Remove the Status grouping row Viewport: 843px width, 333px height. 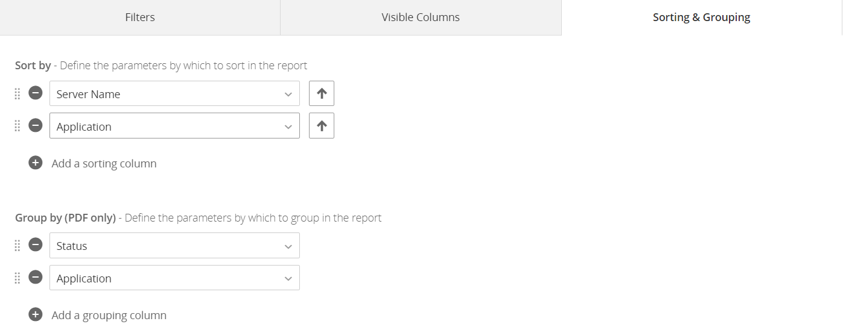coord(36,245)
